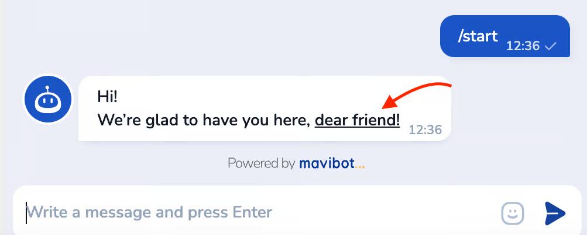Open the emoji picker smiley icon

tap(513, 213)
